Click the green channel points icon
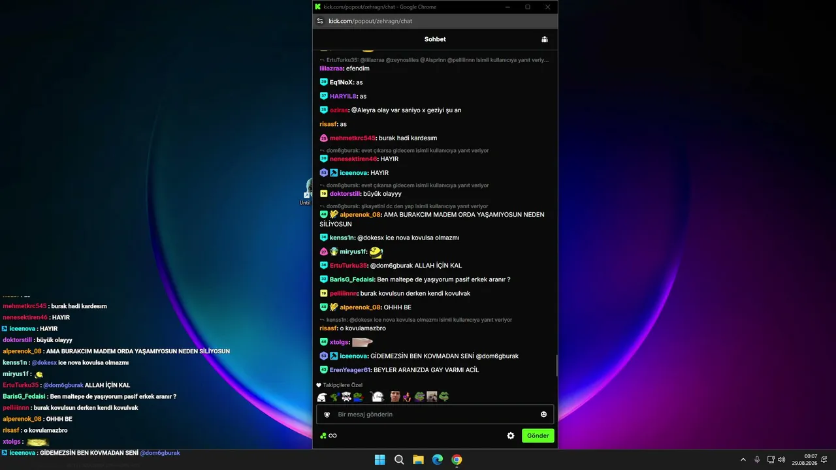The width and height of the screenshot is (836, 470). pos(323,435)
